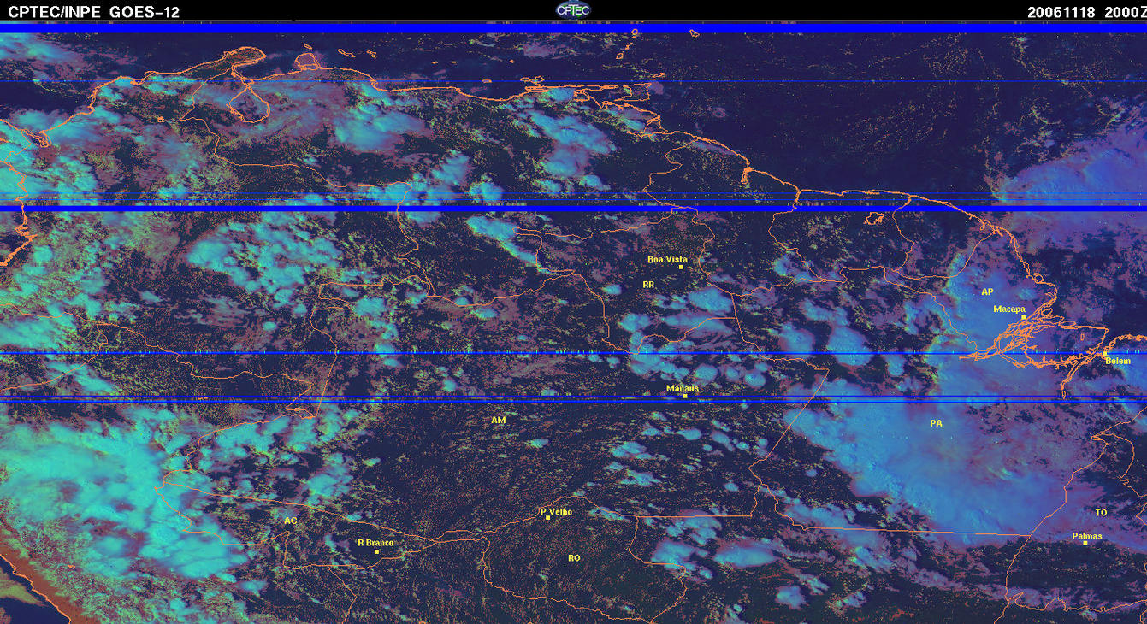This screenshot has width=1147, height=624.
Task: Click the P Velho city marker square
Action: 547,518
